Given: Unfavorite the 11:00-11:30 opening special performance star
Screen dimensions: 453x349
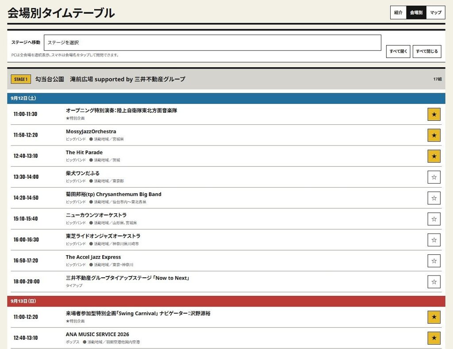Looking at the screenshot, I should click(x=434, y=115).
